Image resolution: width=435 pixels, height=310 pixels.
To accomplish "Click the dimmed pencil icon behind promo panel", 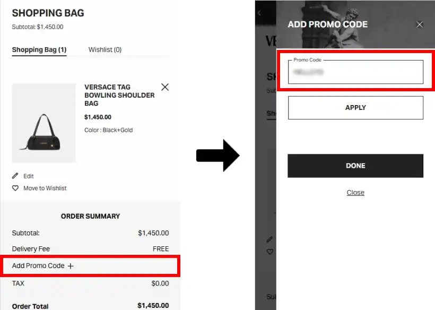I will (x=269, y=239).
